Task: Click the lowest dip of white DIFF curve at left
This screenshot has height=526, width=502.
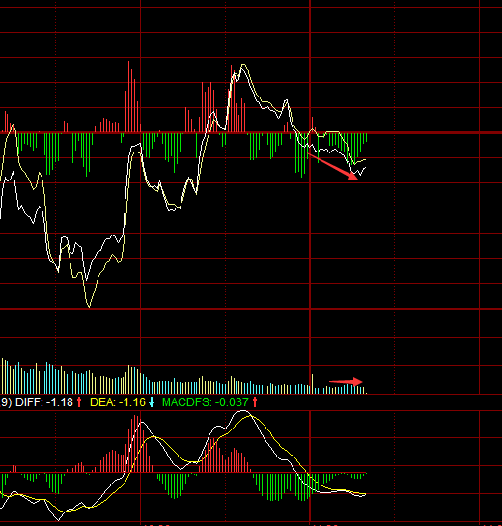Action: pyautogui.click(x=58, y=519)
